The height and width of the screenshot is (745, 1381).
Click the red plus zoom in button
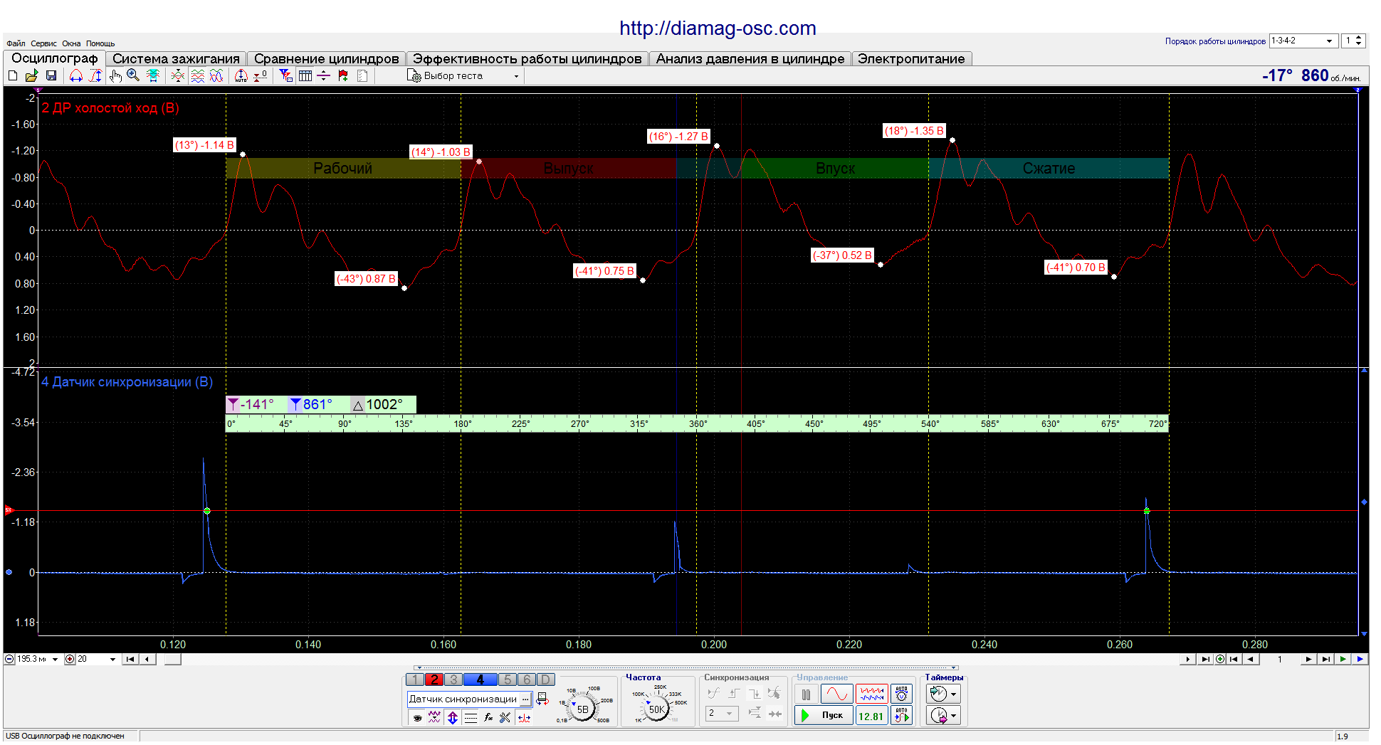(x=70, y=659)
